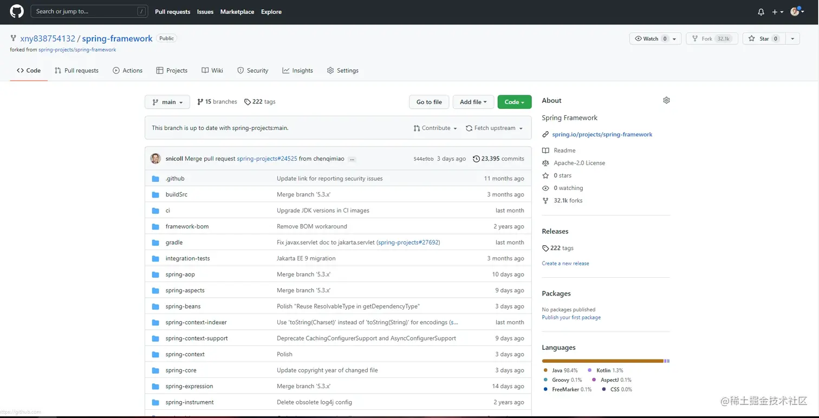Switch to the Wiki tab
This screenshot has width=819, height=418.
pos(212,70)
